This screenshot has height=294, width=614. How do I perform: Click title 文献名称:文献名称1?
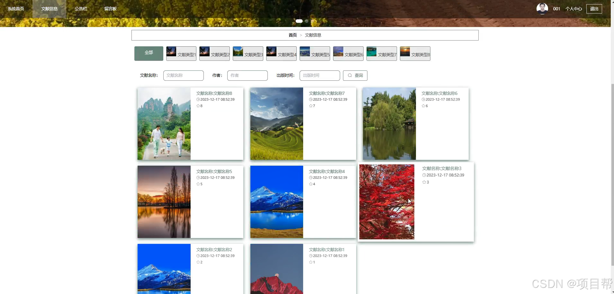click(327, 250)
